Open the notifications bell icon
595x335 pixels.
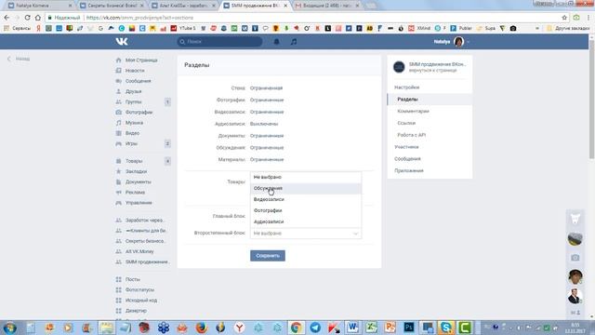coord(277,41)
